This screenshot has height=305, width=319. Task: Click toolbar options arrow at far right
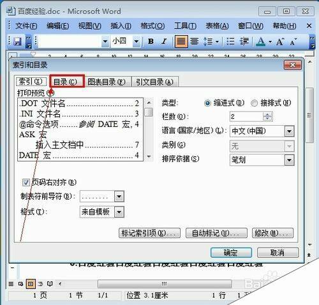click(312, 41)
